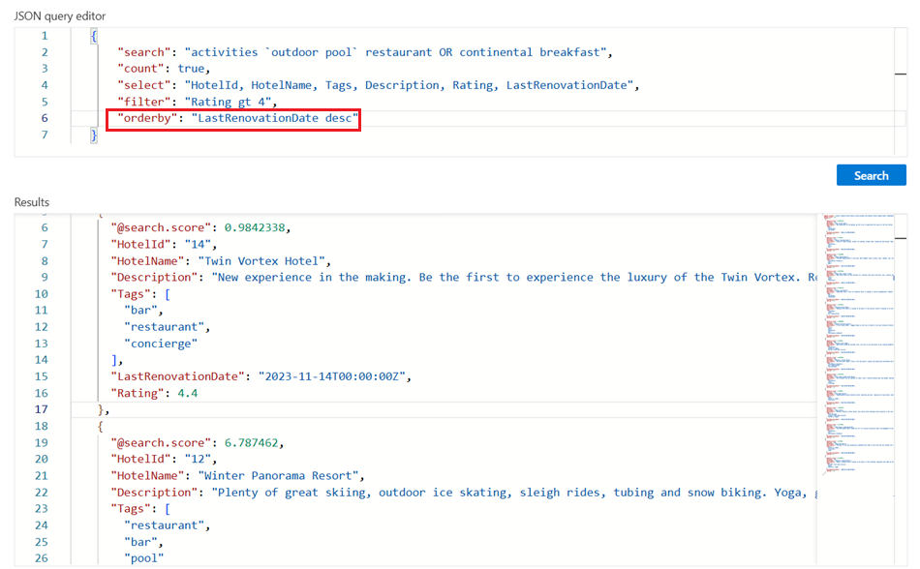Viewport: 920px width, 569px height.
Task: Click the "bar" tag on line 25
Action: point(139,542)
